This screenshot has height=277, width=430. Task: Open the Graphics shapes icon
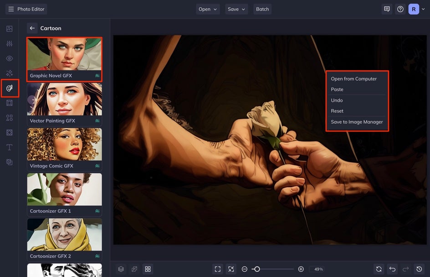click(9, 118)
